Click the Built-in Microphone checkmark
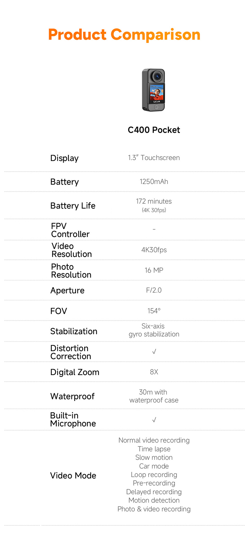The image size is (249, 542). pos(154,420)
